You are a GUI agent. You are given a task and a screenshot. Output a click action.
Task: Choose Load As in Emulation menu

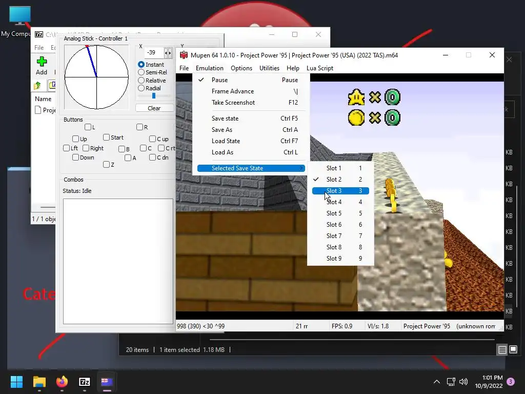[251, 152]
